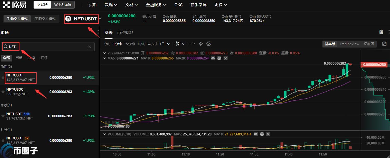
Task: Click the drawing ruler tool icon
Action: pos(201,44)
